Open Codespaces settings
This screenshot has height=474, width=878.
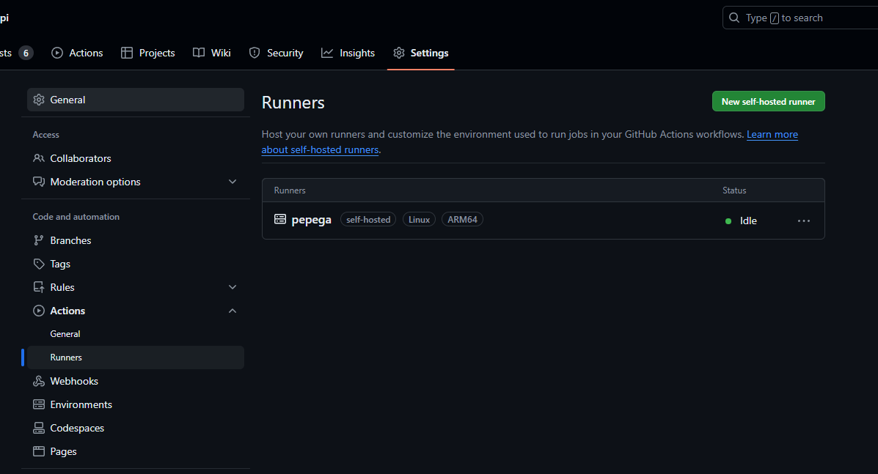[x=136, y=428]
